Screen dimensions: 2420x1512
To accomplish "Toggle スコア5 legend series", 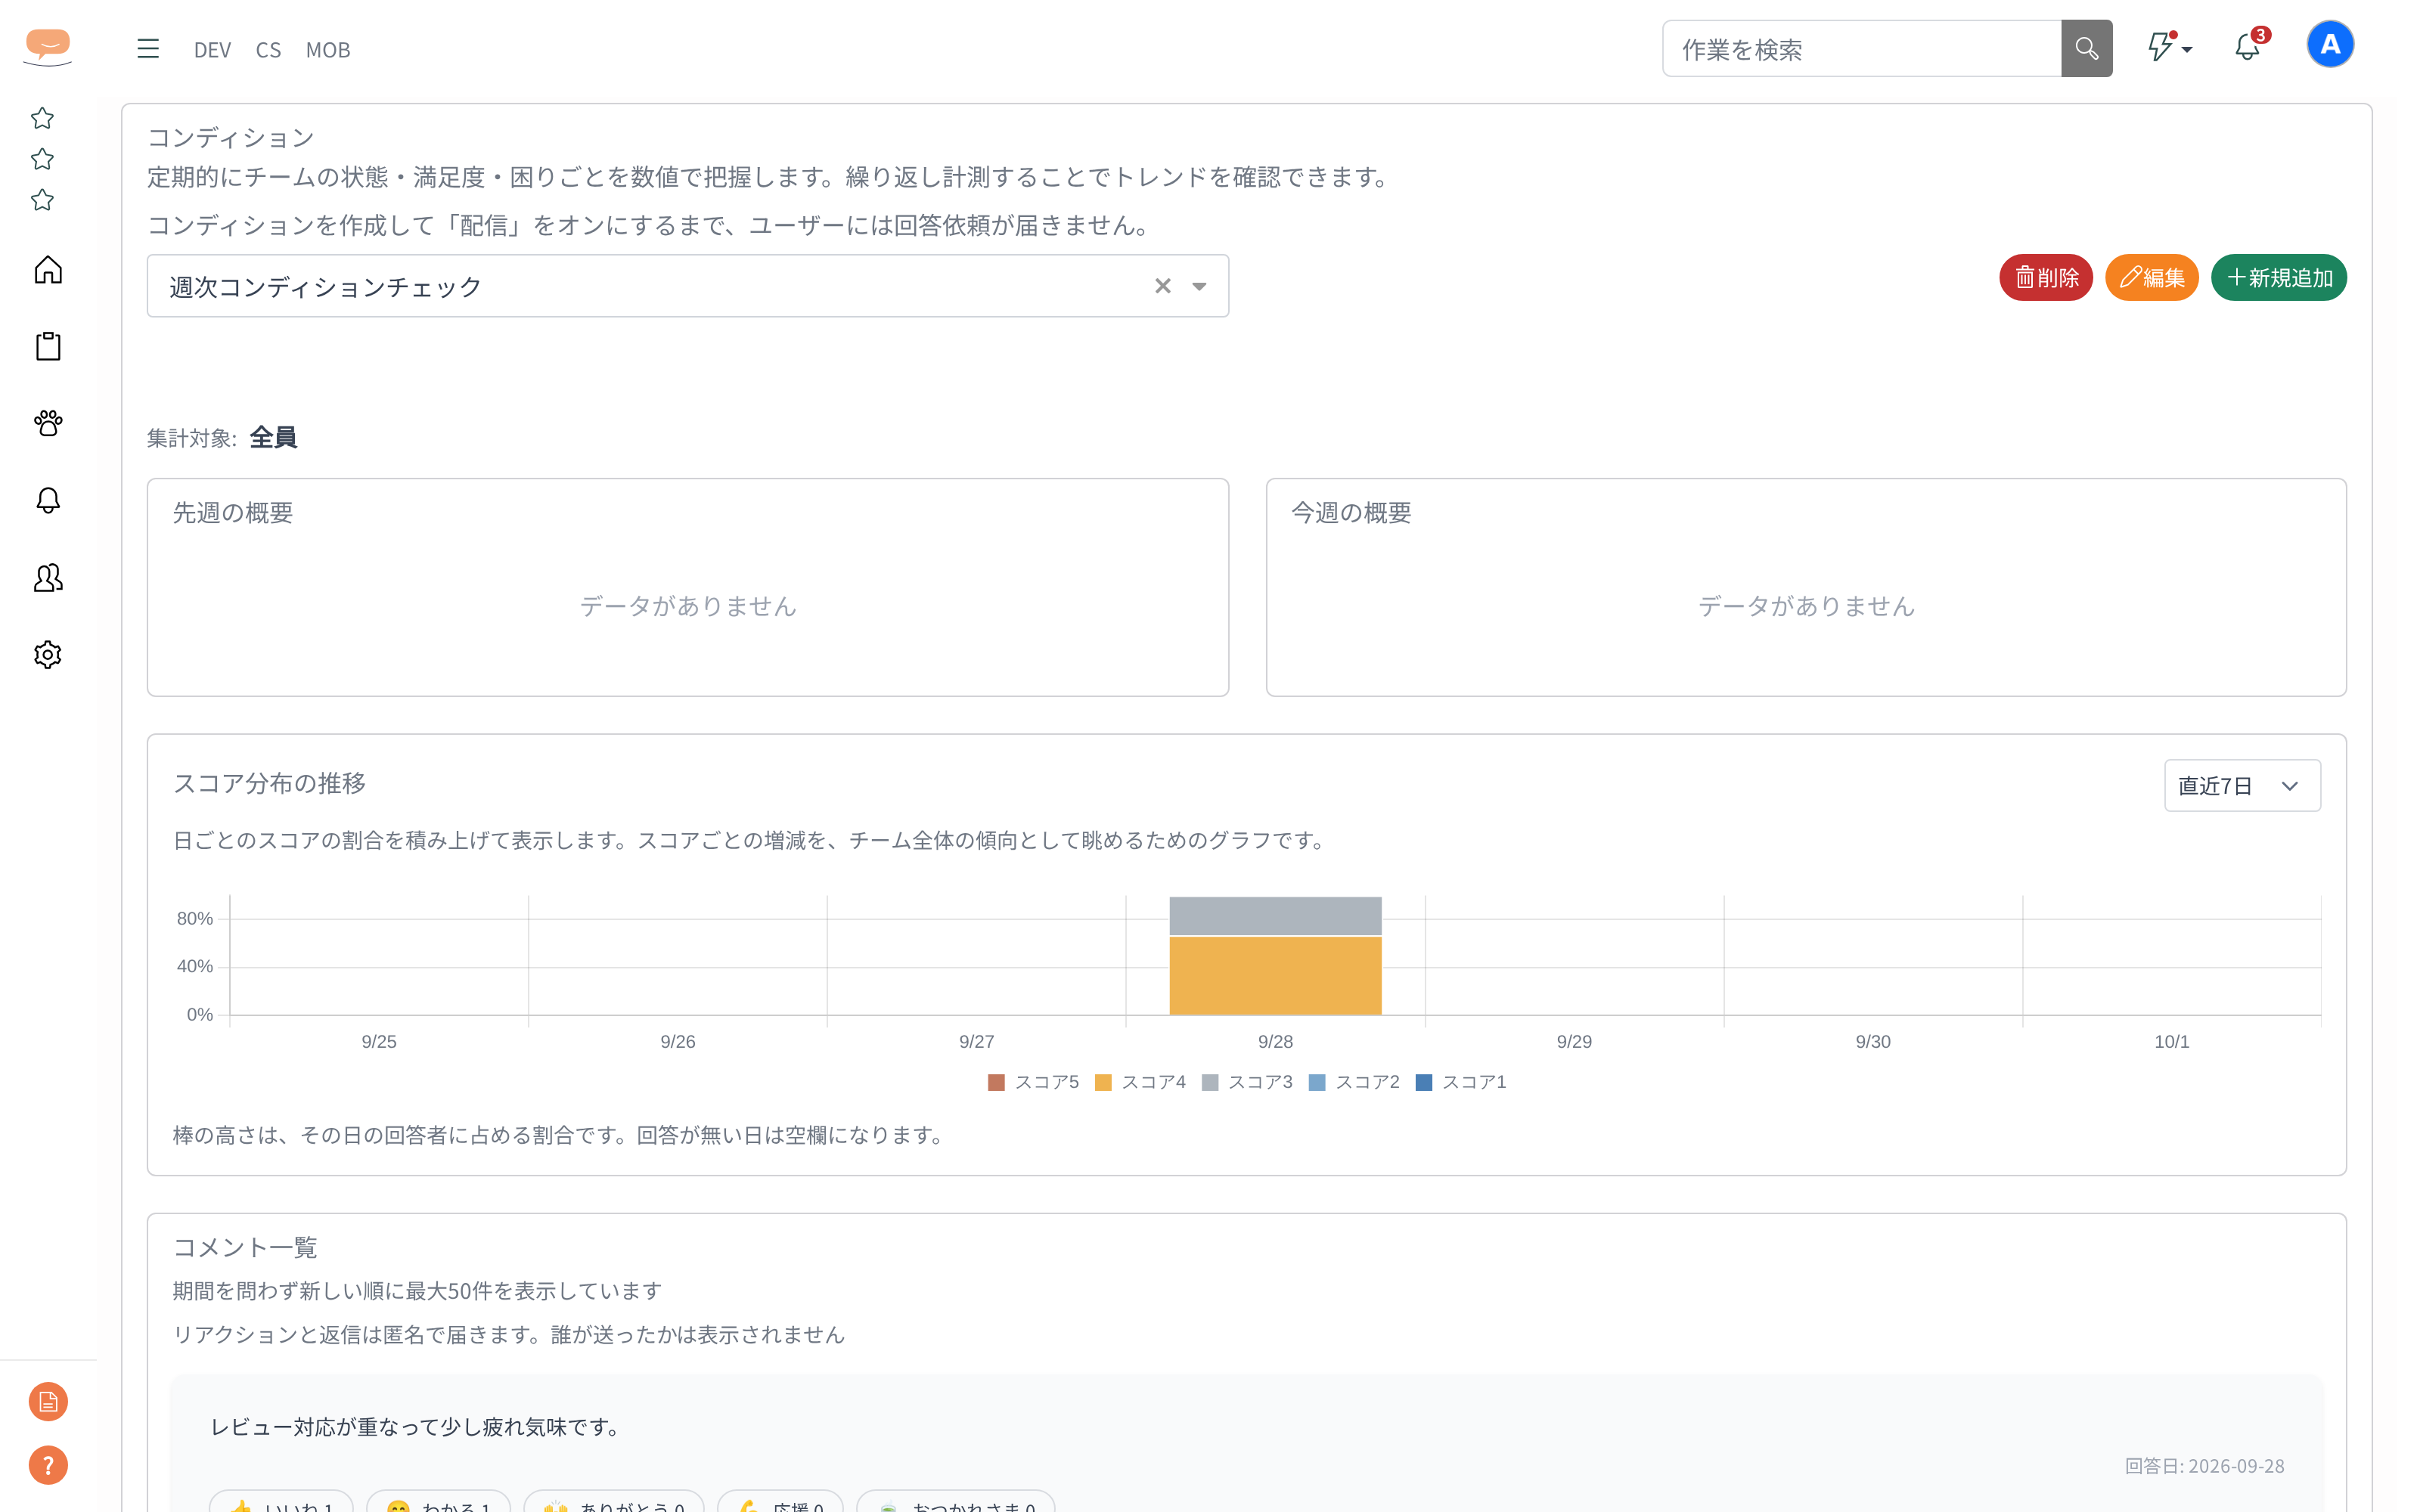I will [x=1033, y=1082].
